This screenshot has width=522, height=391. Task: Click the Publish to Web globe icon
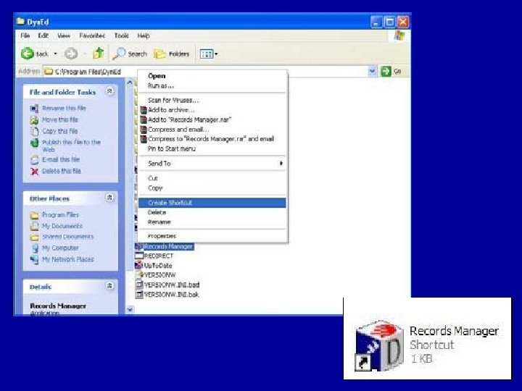(x=34, y=143)
